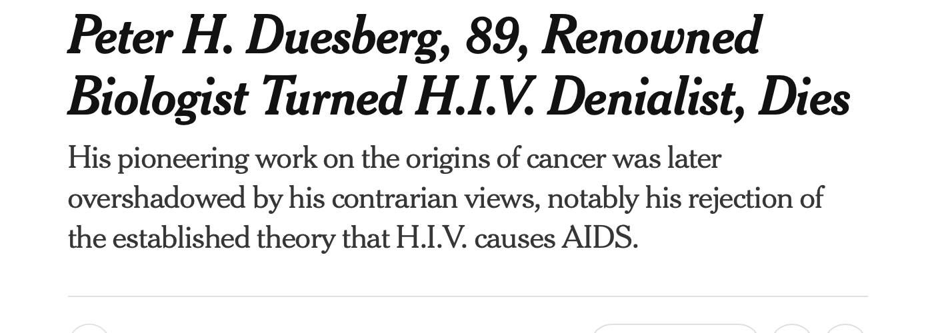Click the word "Dies" ending the headline

(804, 97)
